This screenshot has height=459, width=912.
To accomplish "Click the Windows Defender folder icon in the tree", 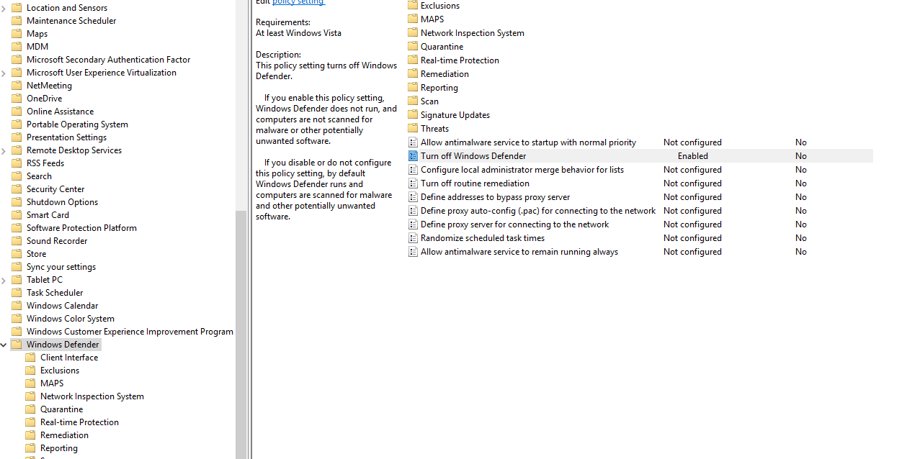I will (x=17, y=345).
